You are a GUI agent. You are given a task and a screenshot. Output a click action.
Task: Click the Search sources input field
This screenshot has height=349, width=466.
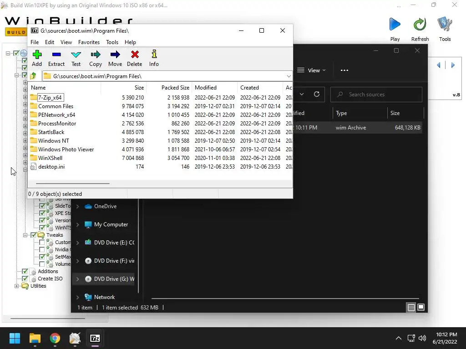376,95
